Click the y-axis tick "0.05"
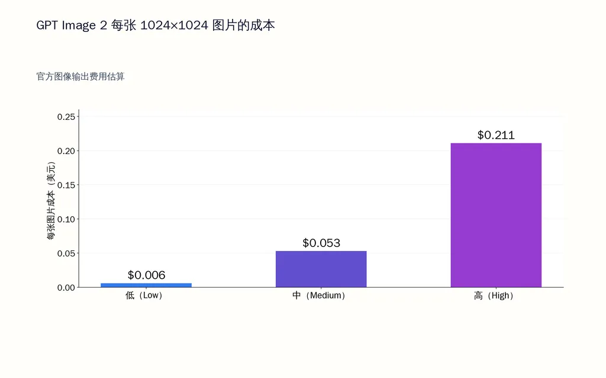This screenshot has width=606, height=378. (66, 253)
